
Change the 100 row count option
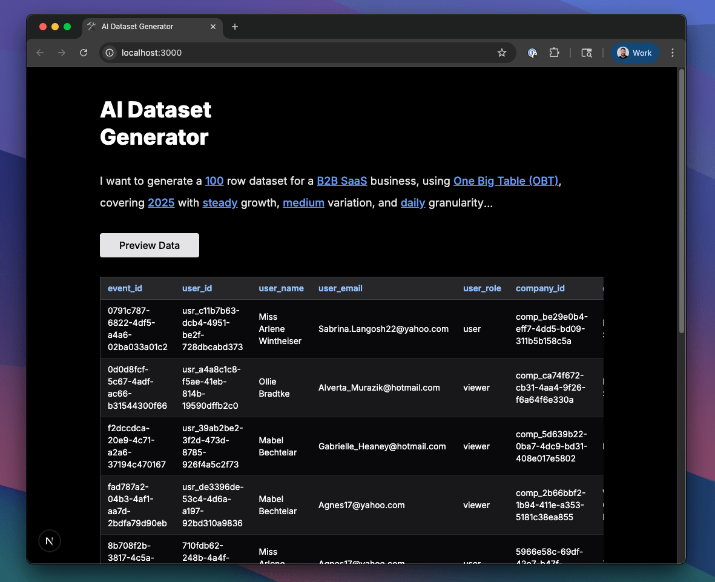click(214, 180)
